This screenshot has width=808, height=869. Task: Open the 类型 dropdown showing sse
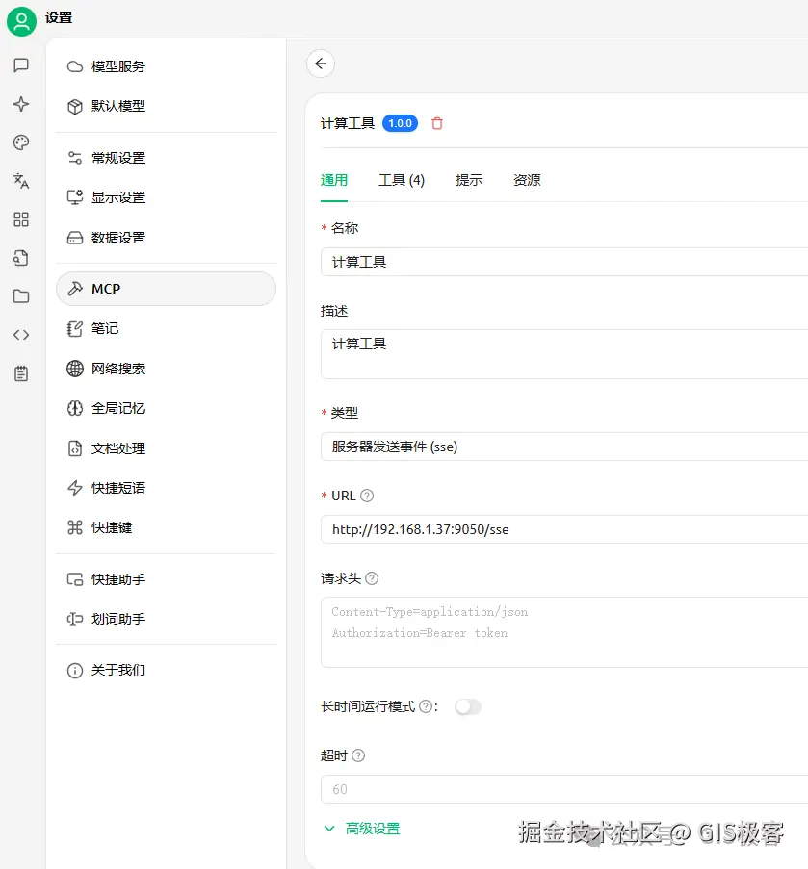click(x=564, y=447)
